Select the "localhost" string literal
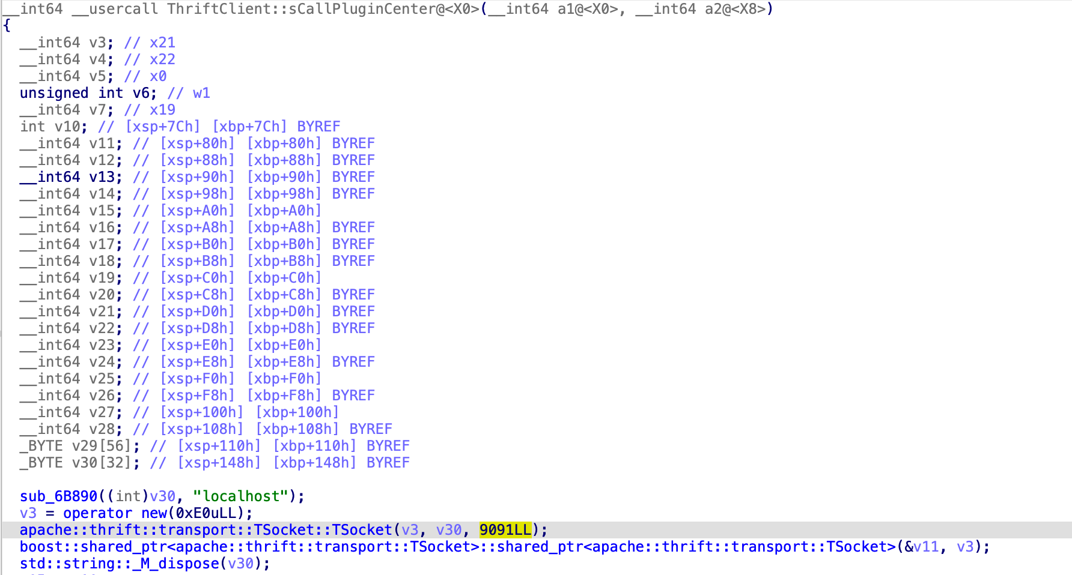1072x575 pixels. 240,496
